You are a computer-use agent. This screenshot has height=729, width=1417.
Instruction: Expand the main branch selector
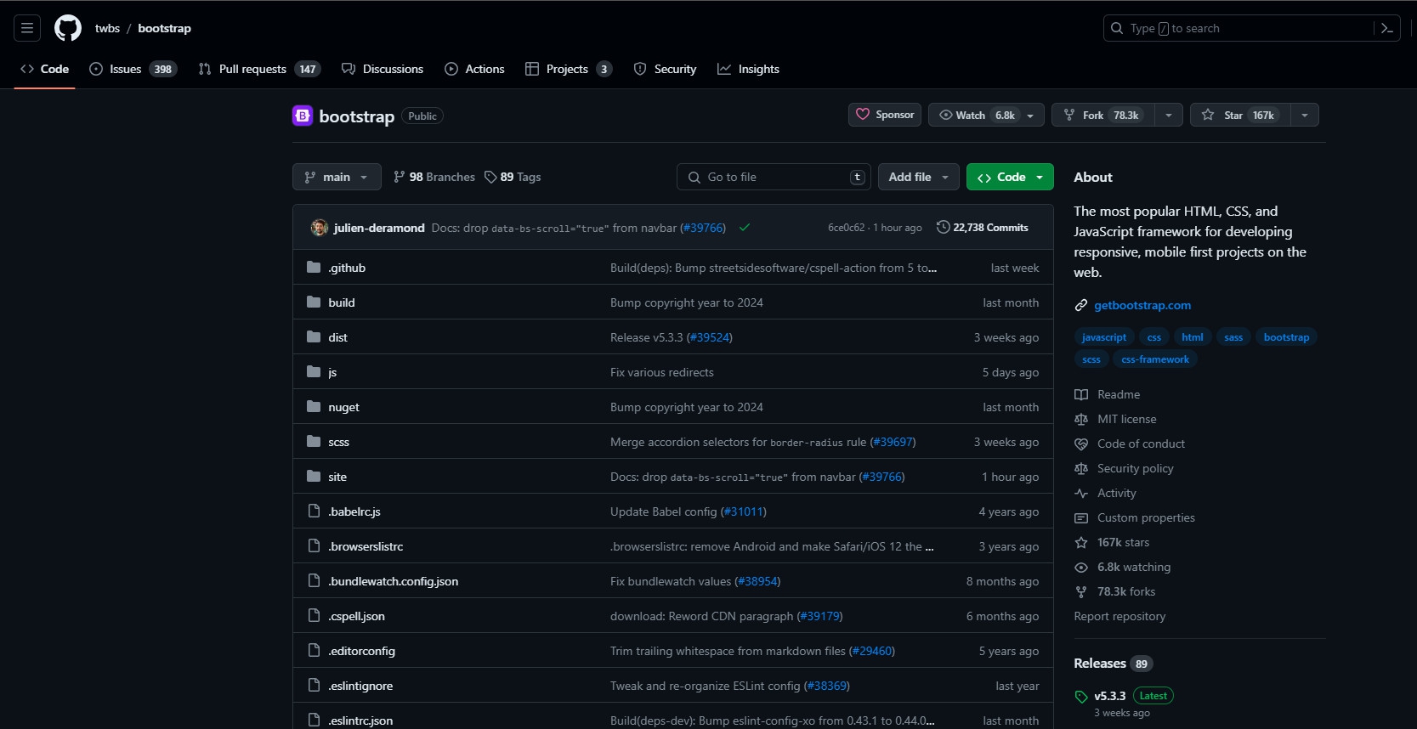pyautogui.click(x=337, y=177)
